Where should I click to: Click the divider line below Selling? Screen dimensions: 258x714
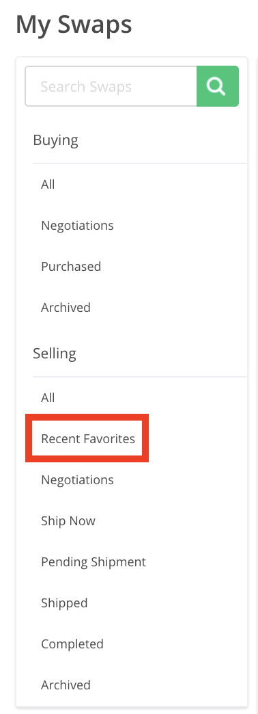pyautogui.click(x=140, y=377)
